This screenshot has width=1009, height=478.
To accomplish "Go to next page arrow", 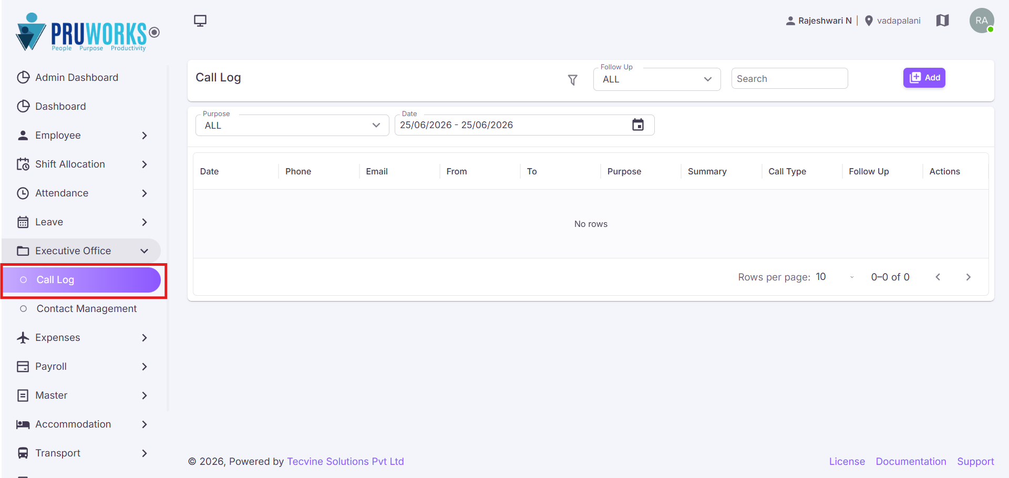I will (969, 277).
